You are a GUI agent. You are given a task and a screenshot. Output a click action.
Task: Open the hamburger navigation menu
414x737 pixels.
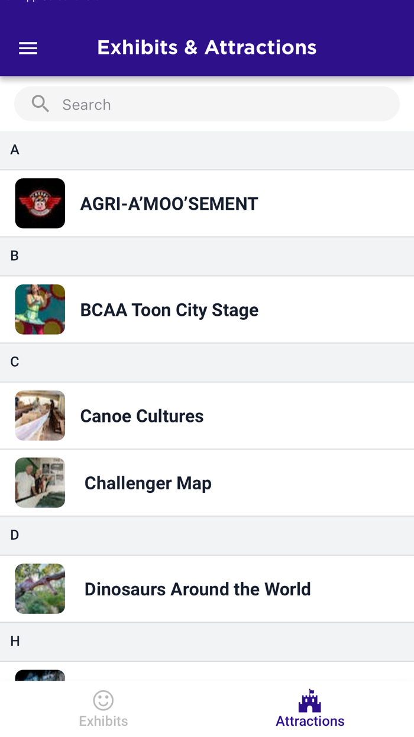28,48
